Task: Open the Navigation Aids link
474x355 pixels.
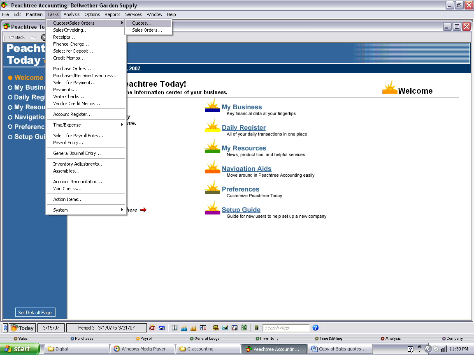Action: click(246, 168)
